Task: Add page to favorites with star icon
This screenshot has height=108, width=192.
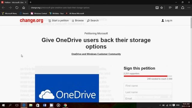Action: [x=162, y=7]
